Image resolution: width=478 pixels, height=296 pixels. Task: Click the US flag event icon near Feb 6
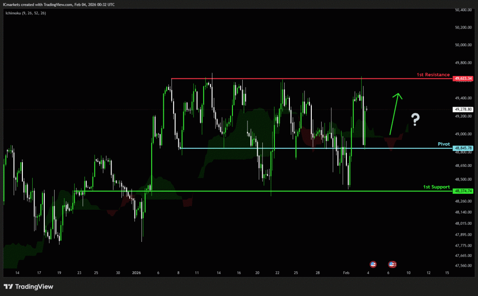(392, 264)
